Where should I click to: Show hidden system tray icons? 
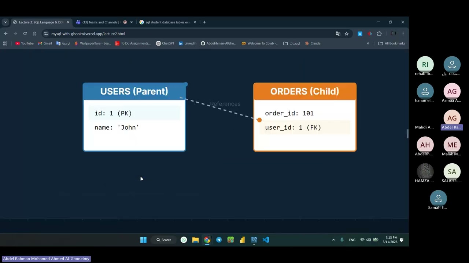(x=333, y=240)
